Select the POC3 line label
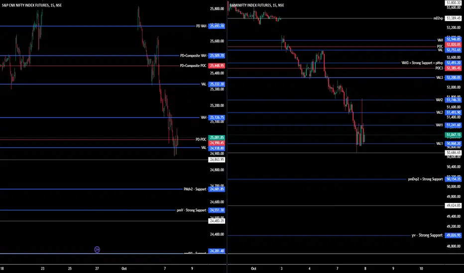The image size is (464, 273). click(439, 68)
